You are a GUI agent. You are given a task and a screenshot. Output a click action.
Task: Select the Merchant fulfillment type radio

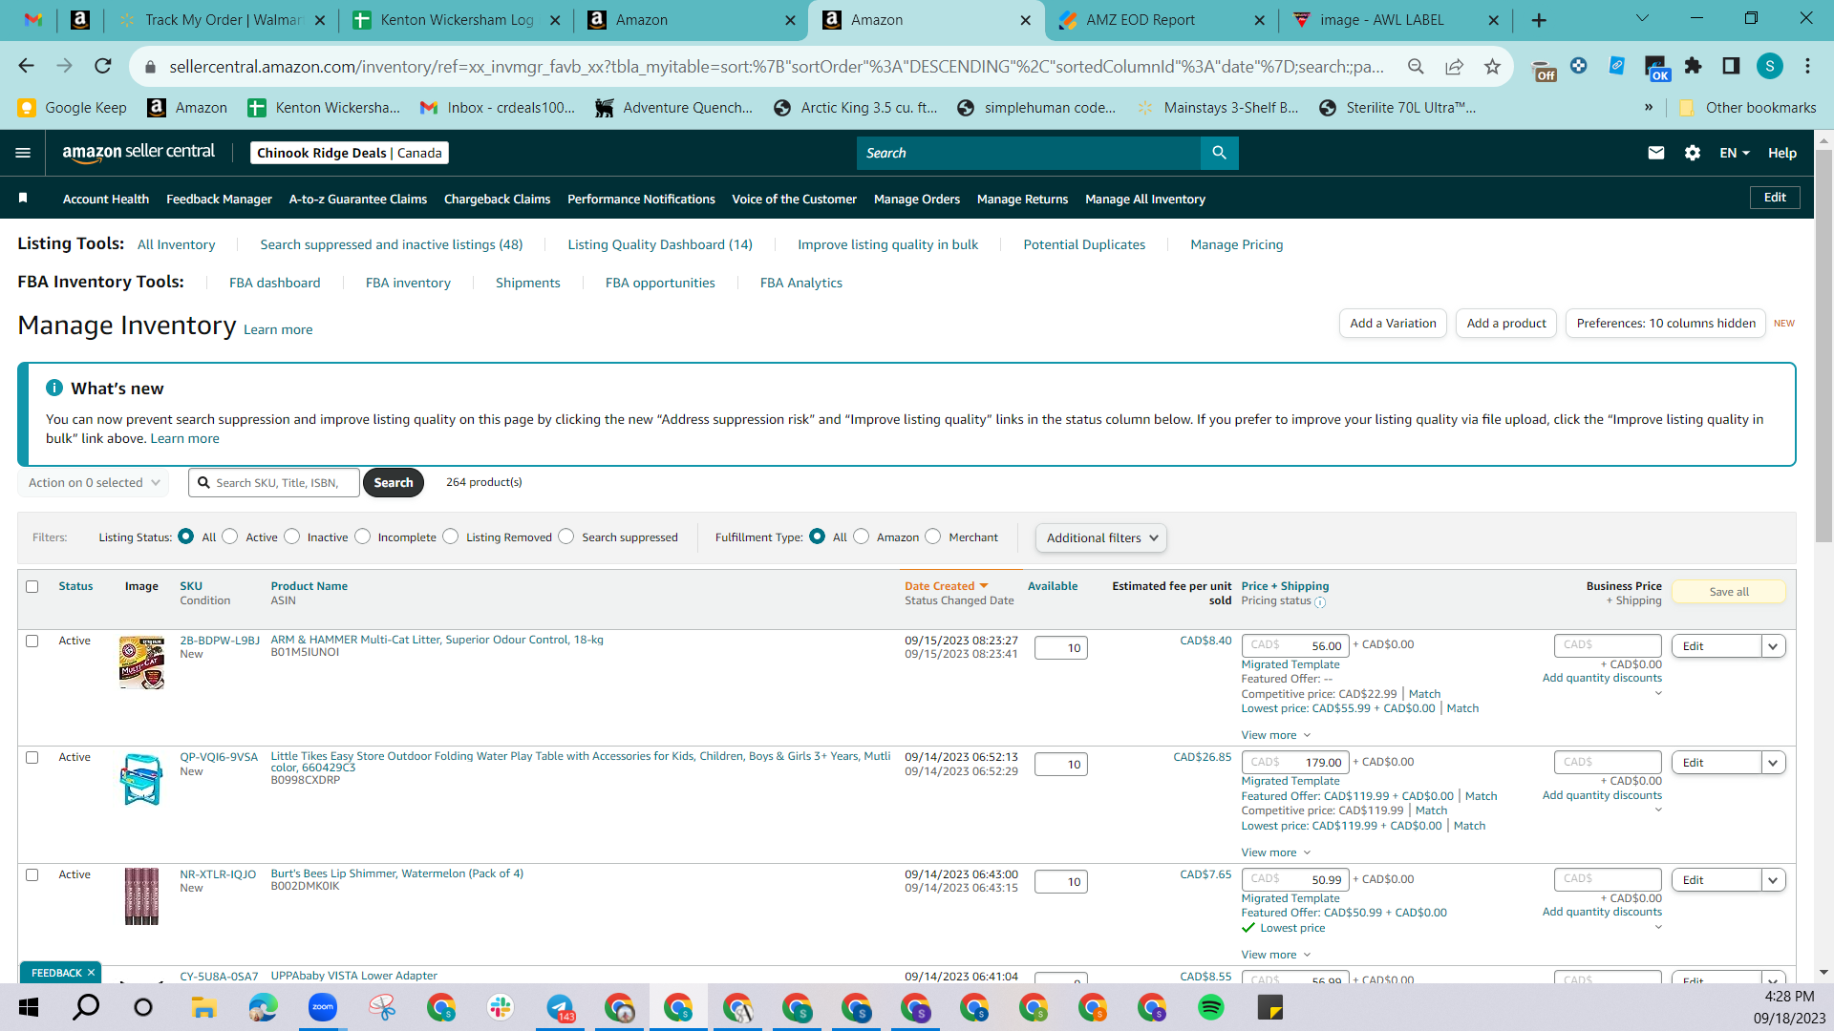[933, 537]
